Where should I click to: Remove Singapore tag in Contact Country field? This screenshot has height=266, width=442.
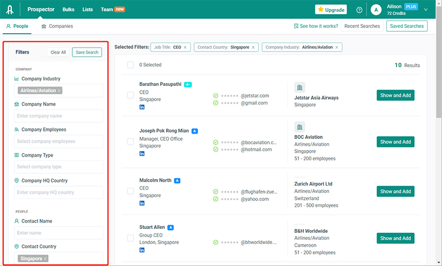[46, 258]
